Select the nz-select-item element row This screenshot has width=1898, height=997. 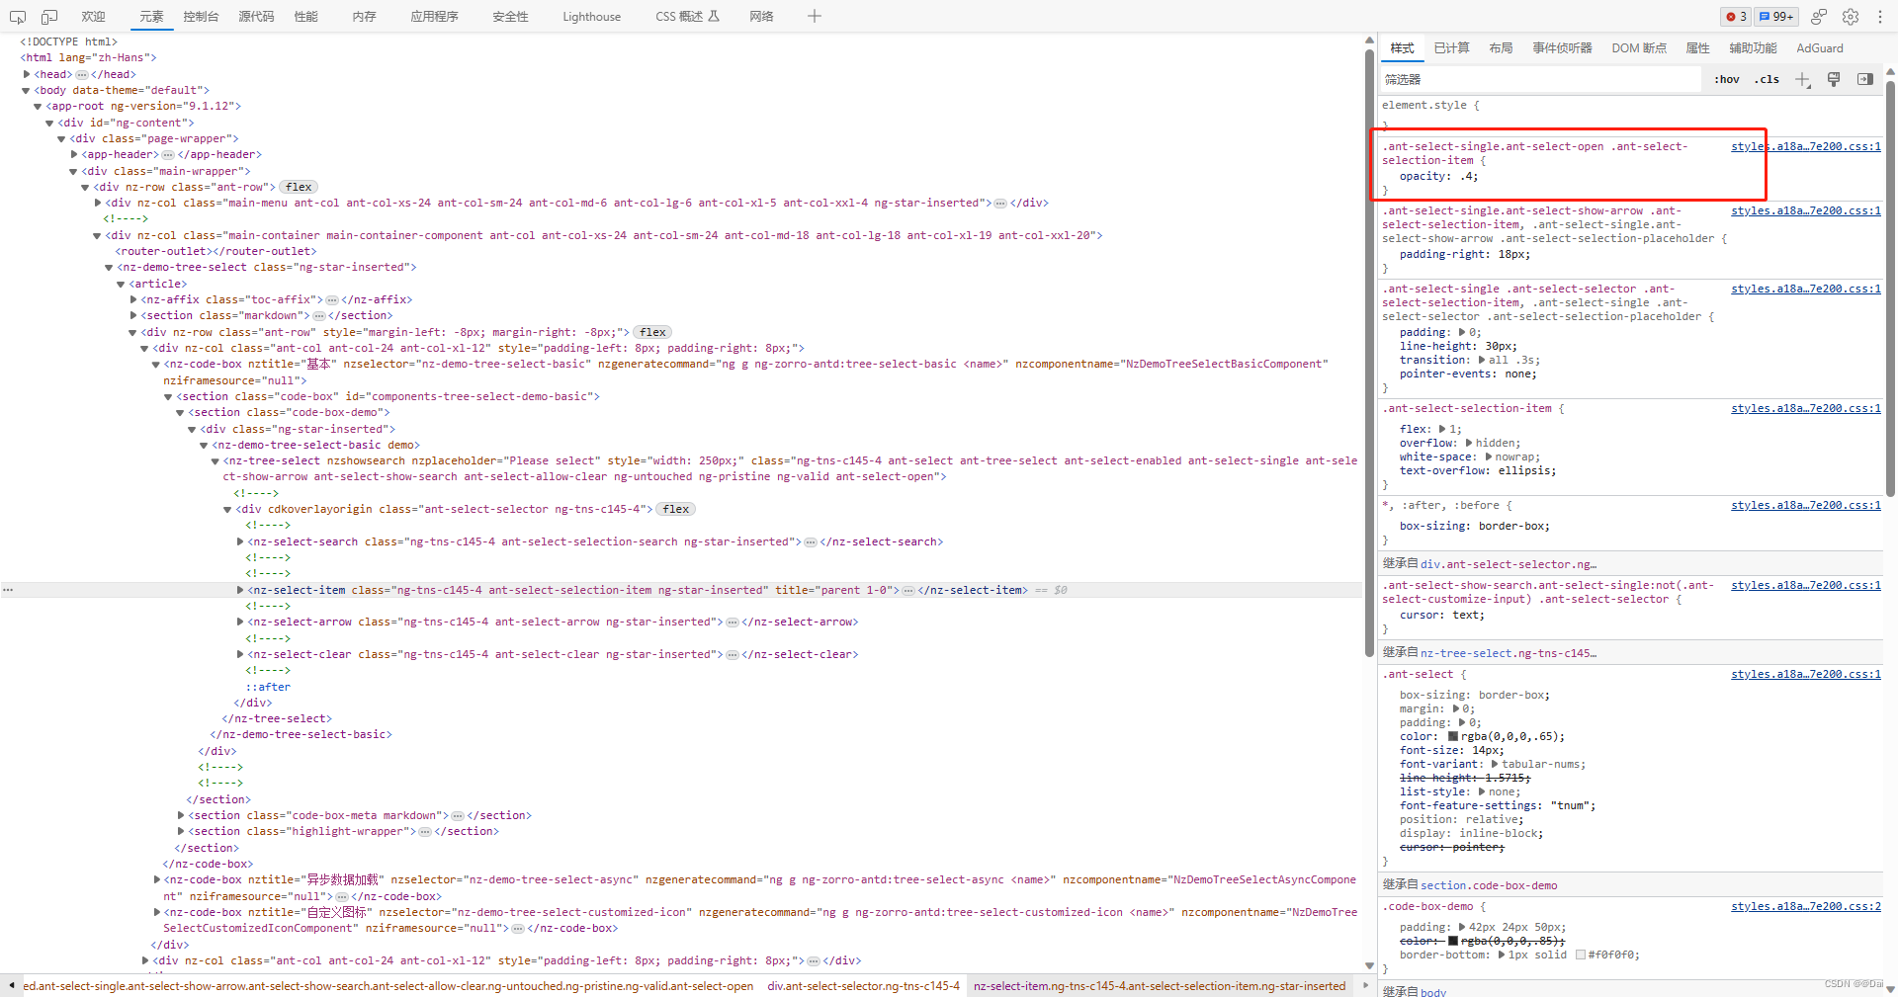pos(682,590)
